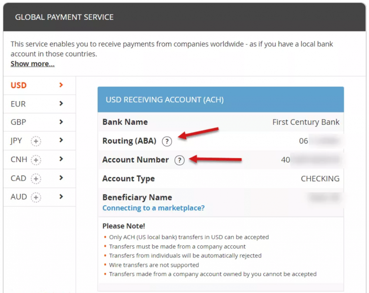Expand the EUR chevron arrow
369x293 pixels.
61,103
